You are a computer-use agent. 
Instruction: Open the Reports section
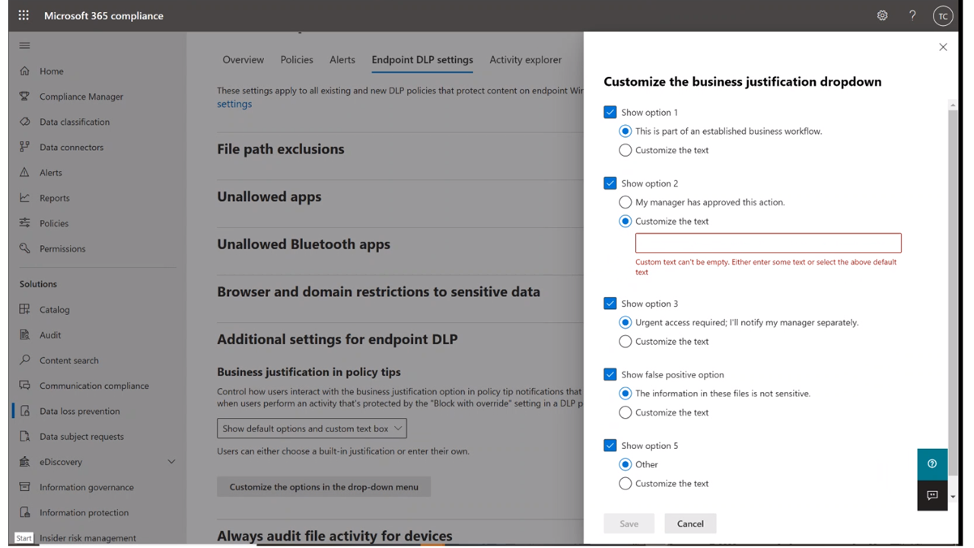[59, 198]
